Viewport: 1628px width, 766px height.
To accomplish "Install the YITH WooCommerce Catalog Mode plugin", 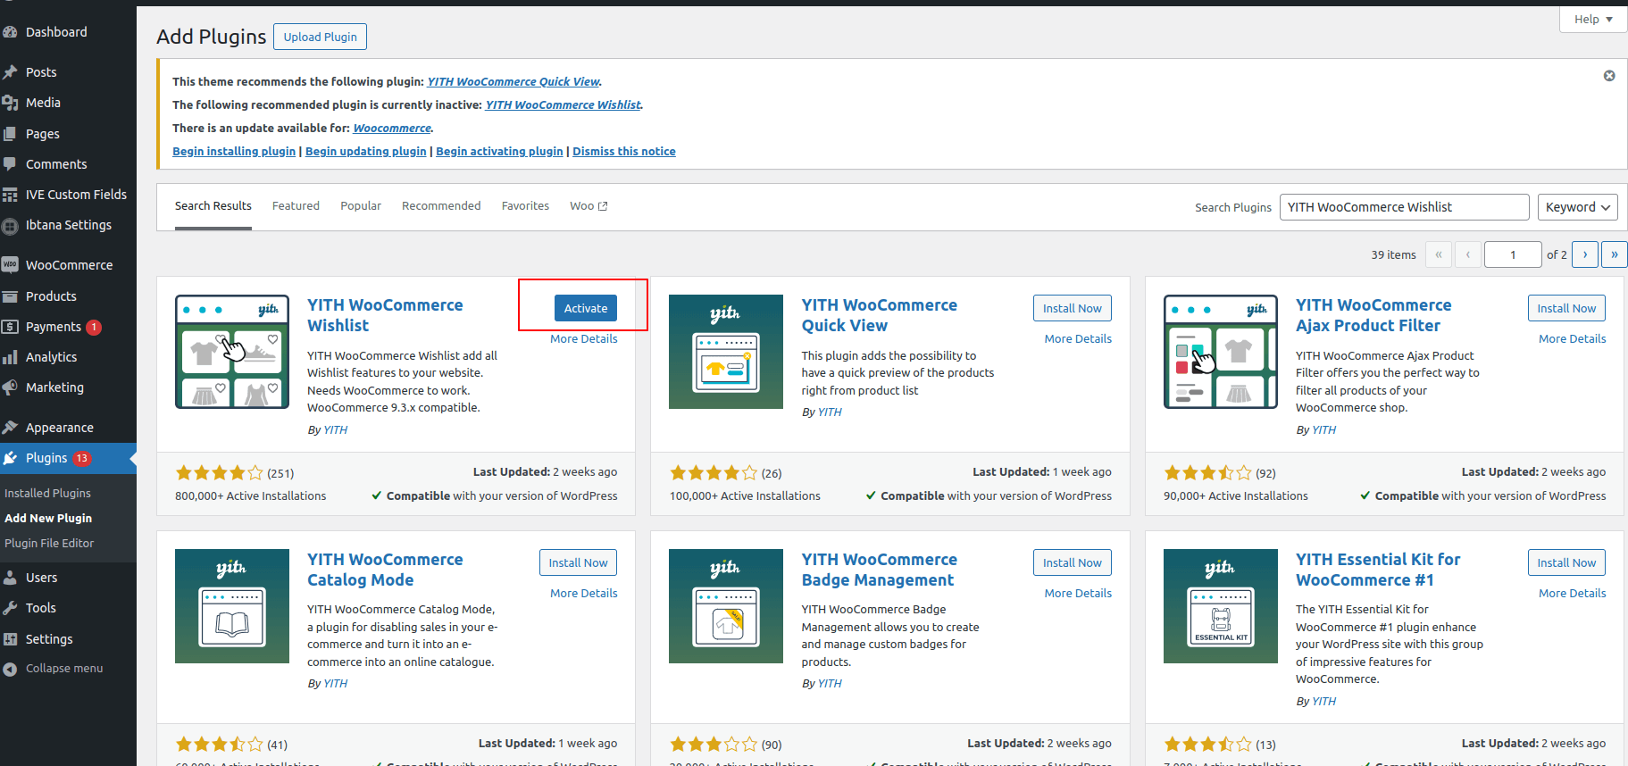I will (x=578, y=562).
